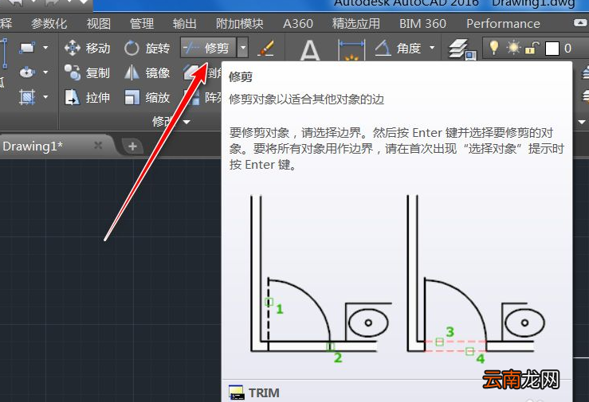Click the large Text (A) tool
Screen dimensions: 589x402
[x=310, y=50]
